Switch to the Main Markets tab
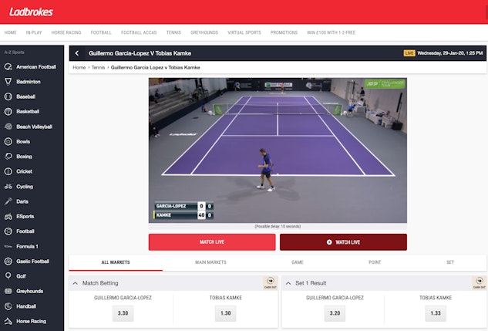The width and height of the screenshot is (488, 331). (x=210, y=262)
